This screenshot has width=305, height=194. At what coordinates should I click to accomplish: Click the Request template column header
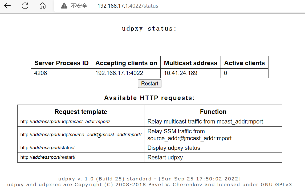point(81,112)
